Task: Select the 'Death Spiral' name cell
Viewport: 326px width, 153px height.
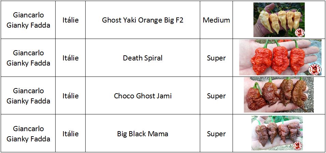Action: coord(143,58)
